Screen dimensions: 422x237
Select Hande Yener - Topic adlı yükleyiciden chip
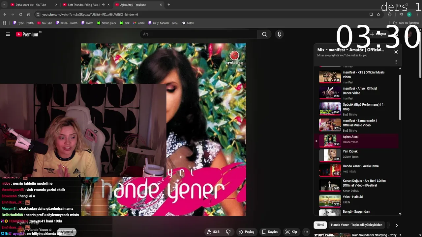(356, 225)
